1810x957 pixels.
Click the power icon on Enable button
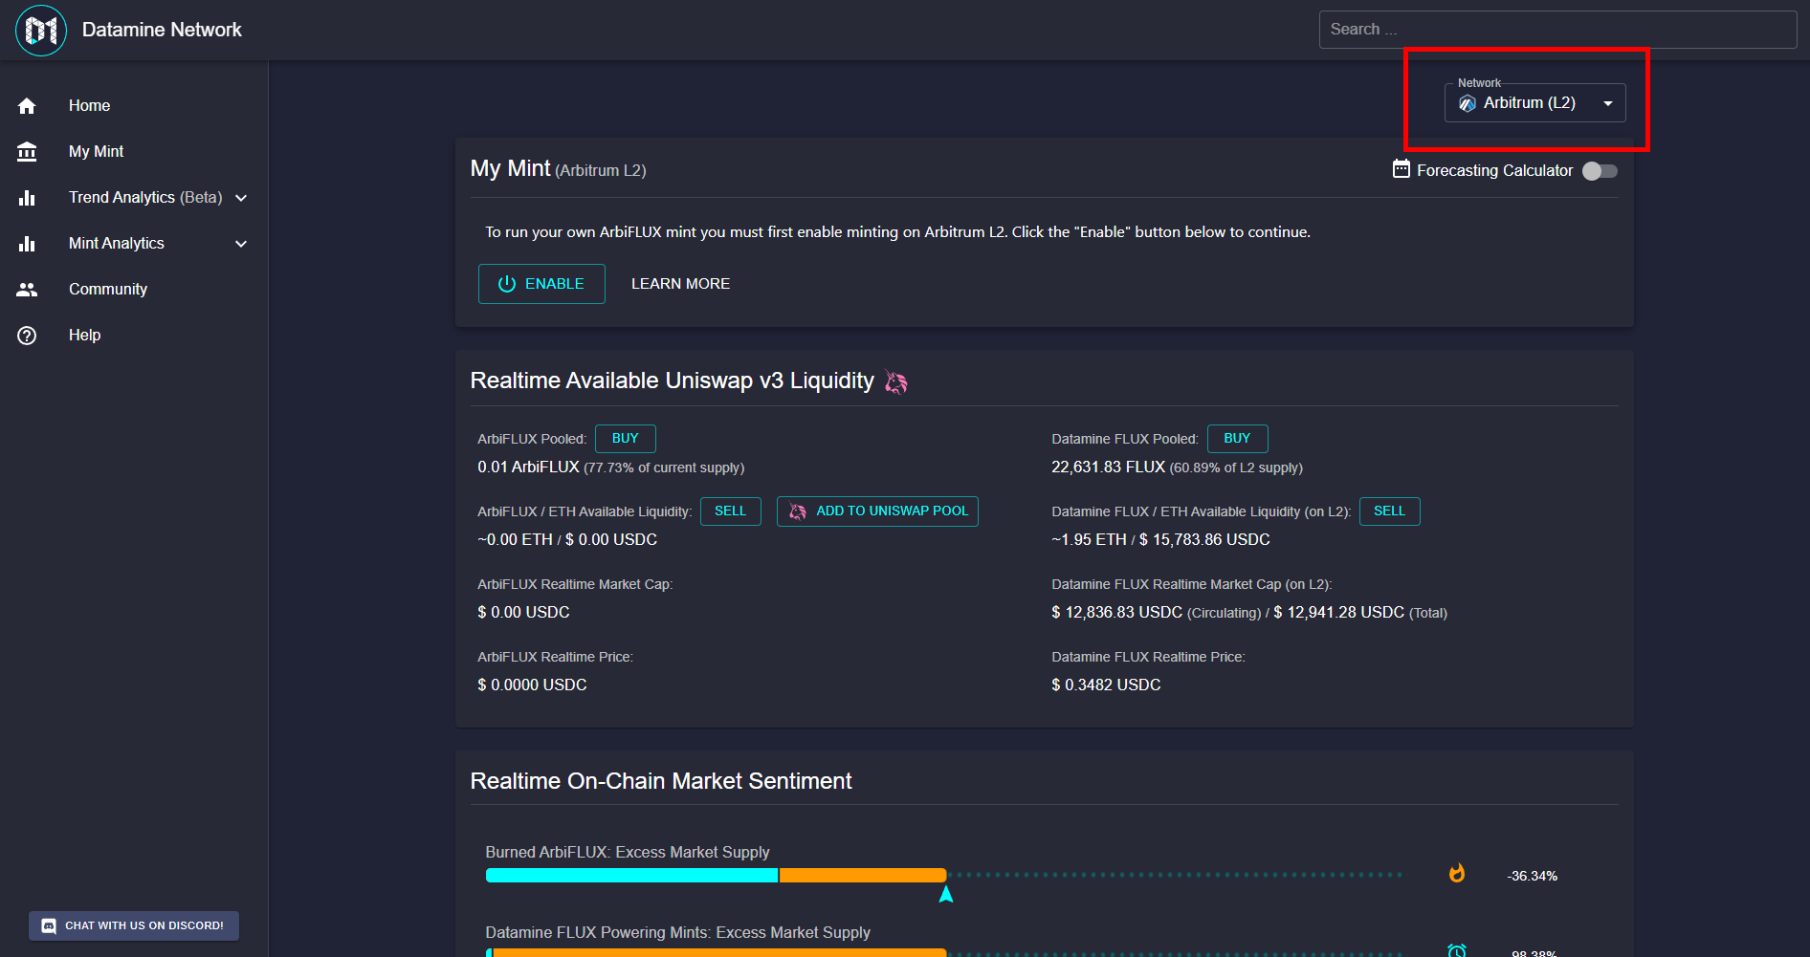(x=507, y=284)
